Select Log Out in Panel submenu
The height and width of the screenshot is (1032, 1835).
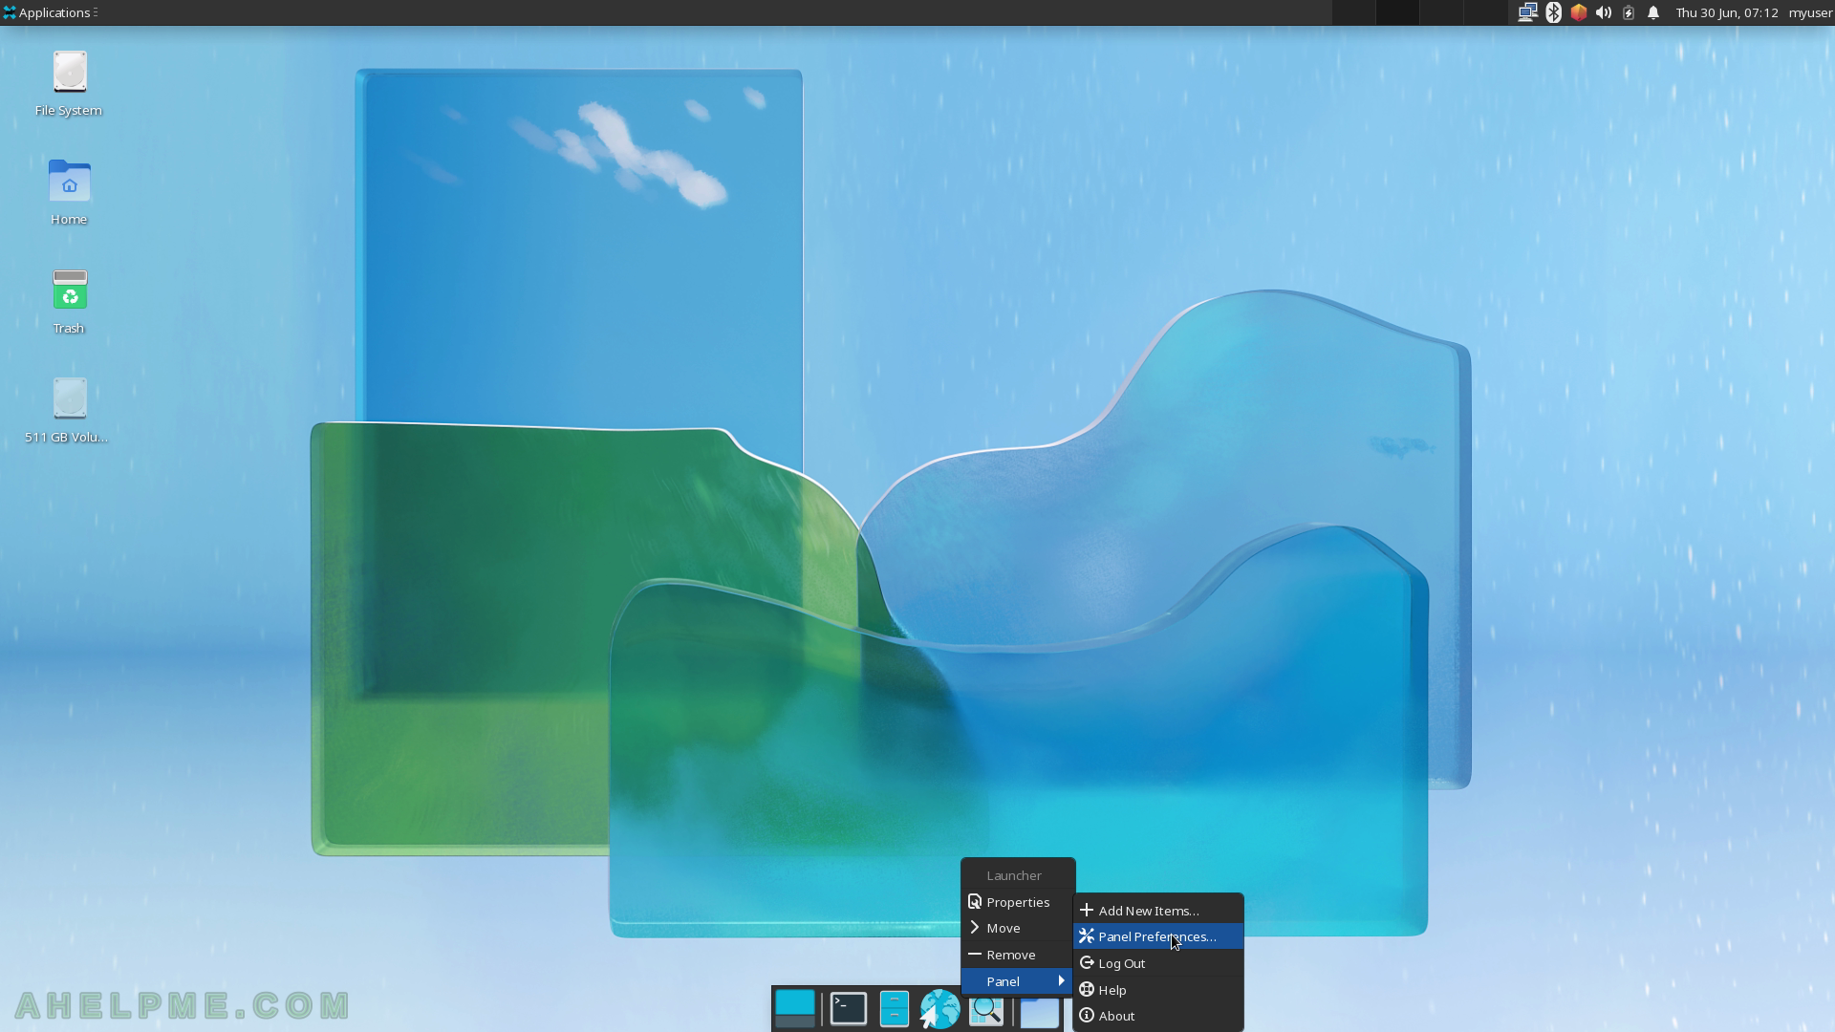1158,963
